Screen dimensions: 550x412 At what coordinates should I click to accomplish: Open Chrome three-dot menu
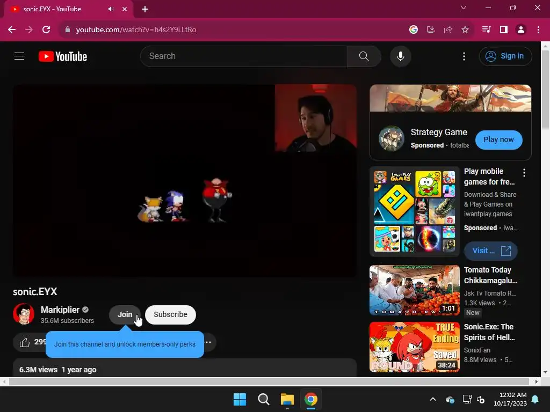538,30
